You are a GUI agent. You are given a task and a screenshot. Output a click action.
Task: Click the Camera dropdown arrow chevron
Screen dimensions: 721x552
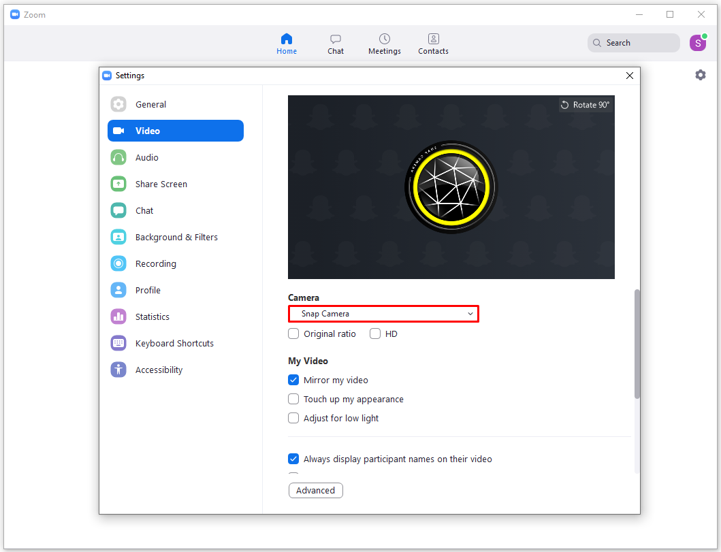click(x=470, y=314)
